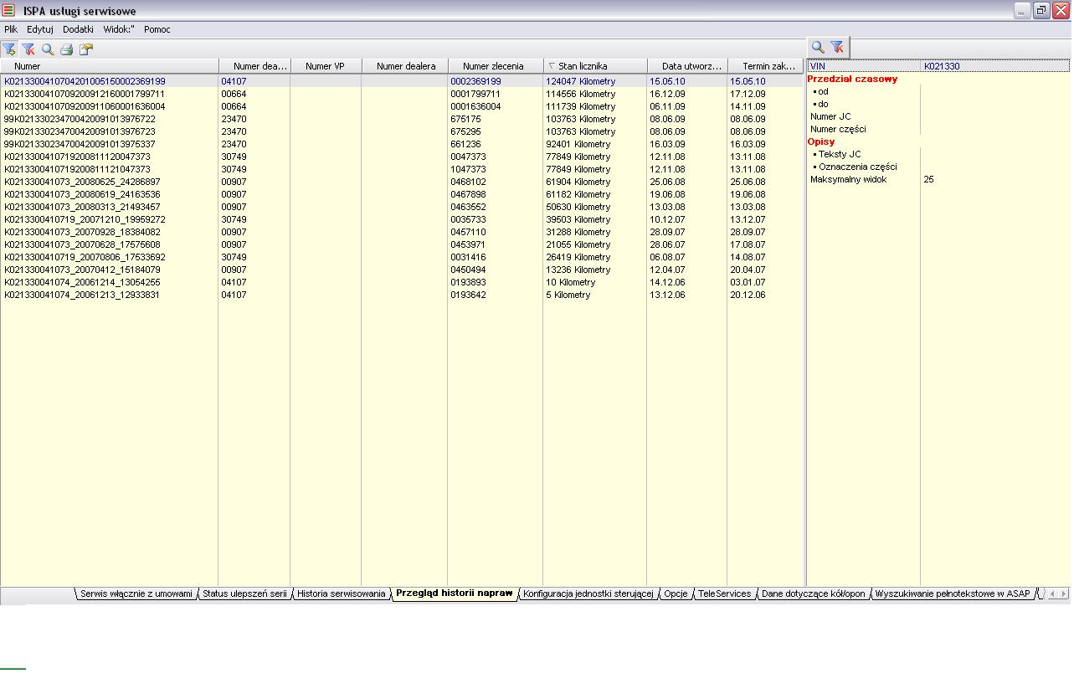Click the 5 Kilometry mileage cell

point(595,295)
